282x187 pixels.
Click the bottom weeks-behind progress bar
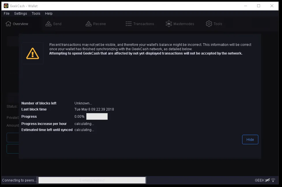pyautogui.click(x=92, y=180)
